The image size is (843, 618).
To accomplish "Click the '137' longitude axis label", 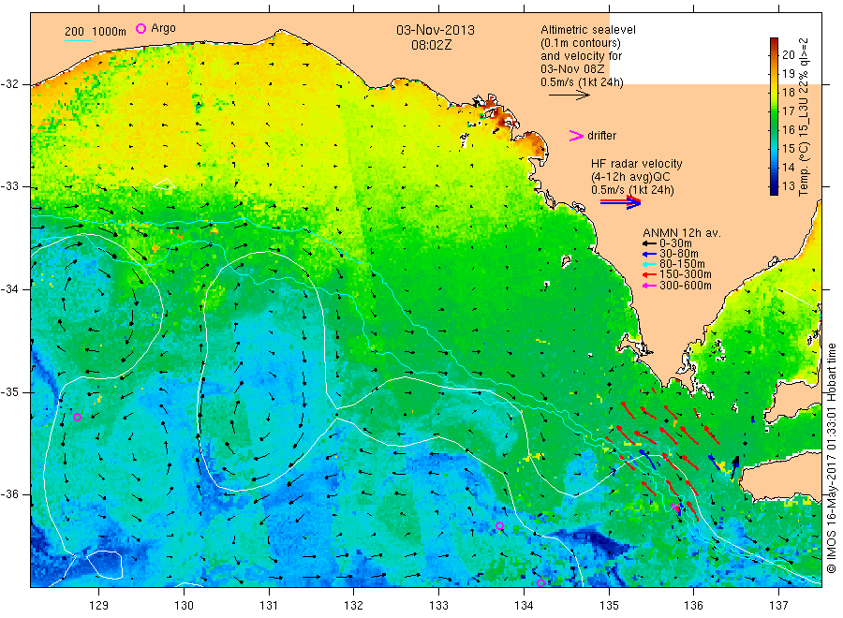I will [x=778, y=606].
